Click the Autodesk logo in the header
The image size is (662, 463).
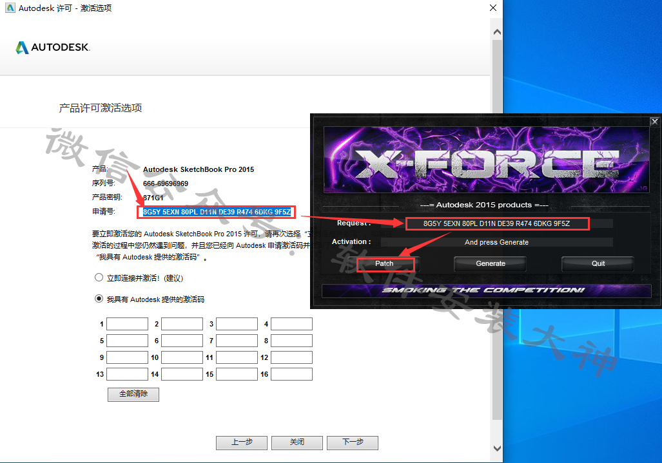click(x=53, y=47)
